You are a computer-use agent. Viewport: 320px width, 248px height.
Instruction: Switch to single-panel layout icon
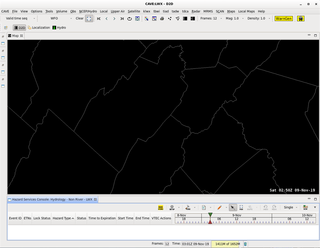point(185,19)
